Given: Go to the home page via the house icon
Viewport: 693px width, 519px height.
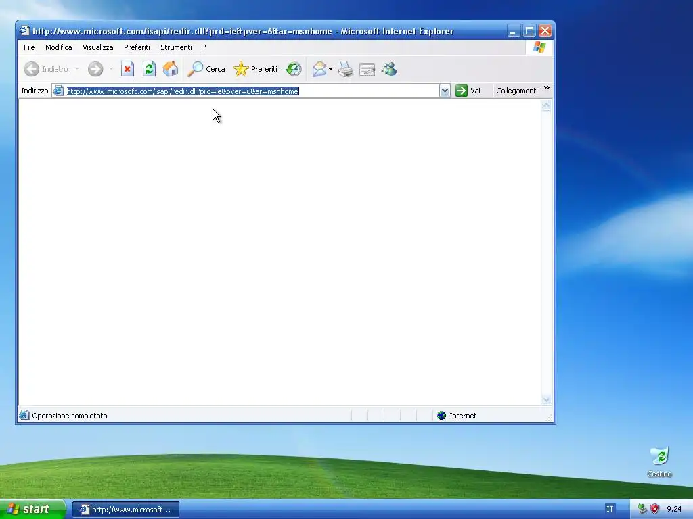Looking at the screenshot, I should pyautogui.click(x=170, y=69).
